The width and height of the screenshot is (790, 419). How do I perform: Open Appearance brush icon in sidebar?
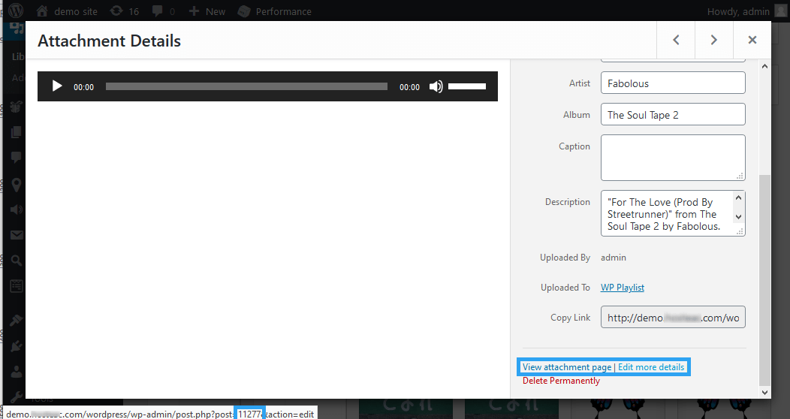click(x=16, y=321)
